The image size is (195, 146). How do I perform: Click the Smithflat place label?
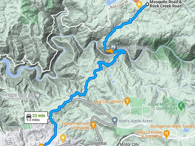[98, 144]
